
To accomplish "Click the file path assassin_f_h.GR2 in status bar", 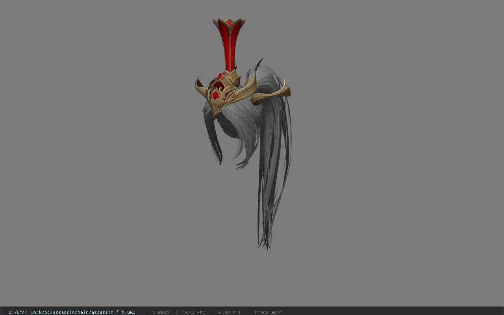I will click(72, 312).
